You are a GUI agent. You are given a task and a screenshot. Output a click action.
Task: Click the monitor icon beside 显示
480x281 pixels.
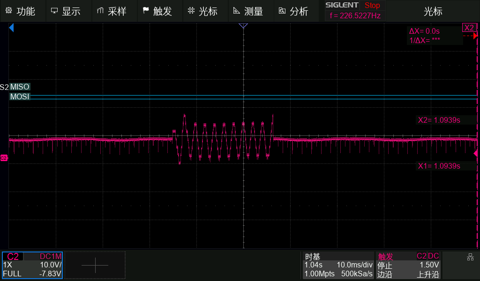tap(54, 11)
